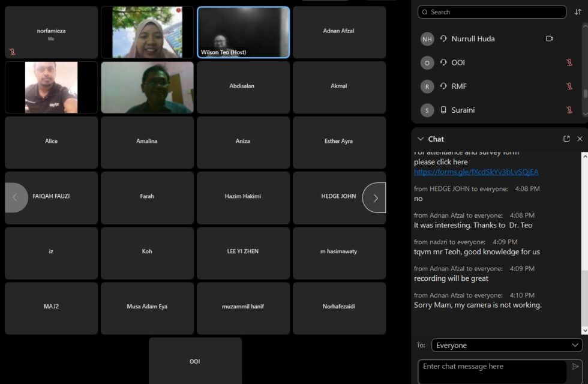Toggle RMF's muted microphone indicator

570,86
